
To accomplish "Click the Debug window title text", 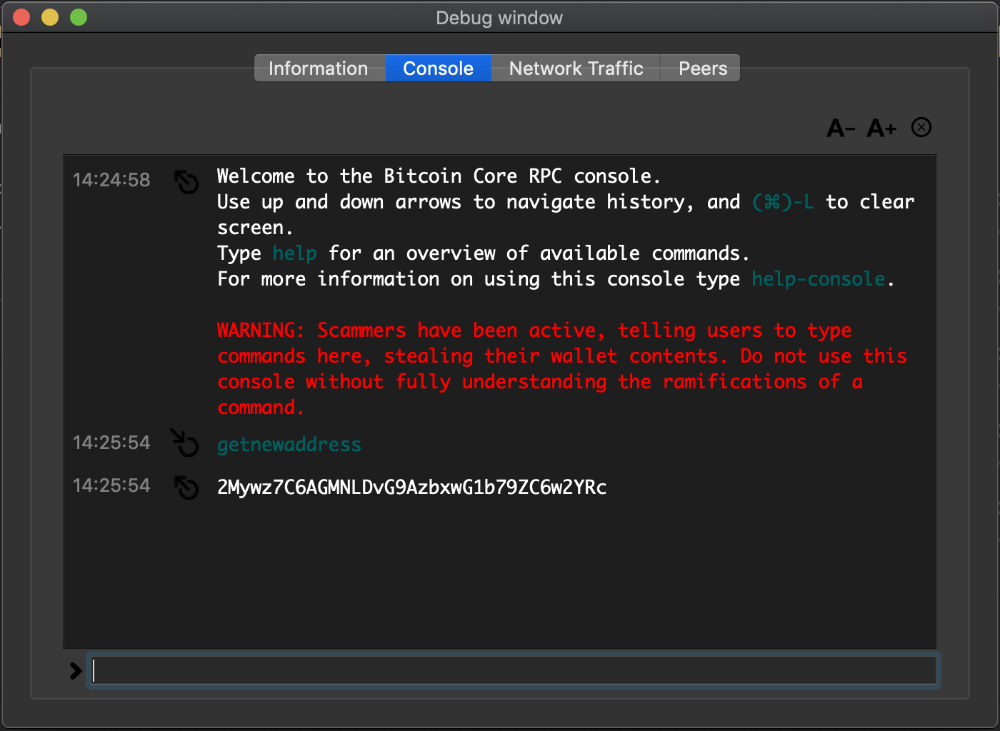I will (499, 18).
